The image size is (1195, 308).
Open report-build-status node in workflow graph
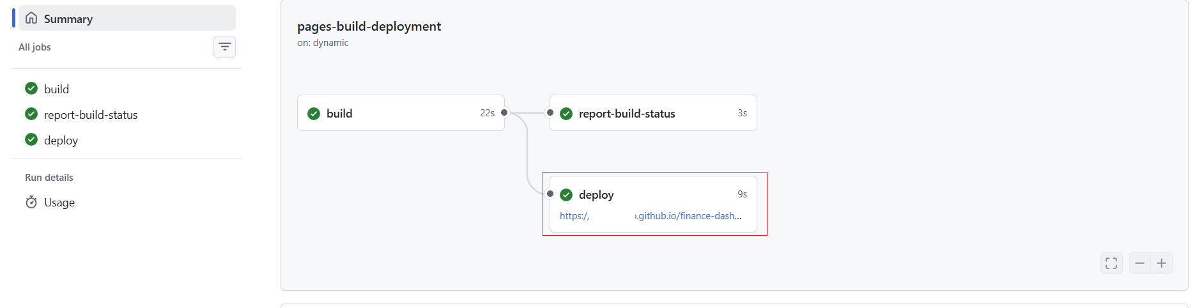tap(653, 113)
